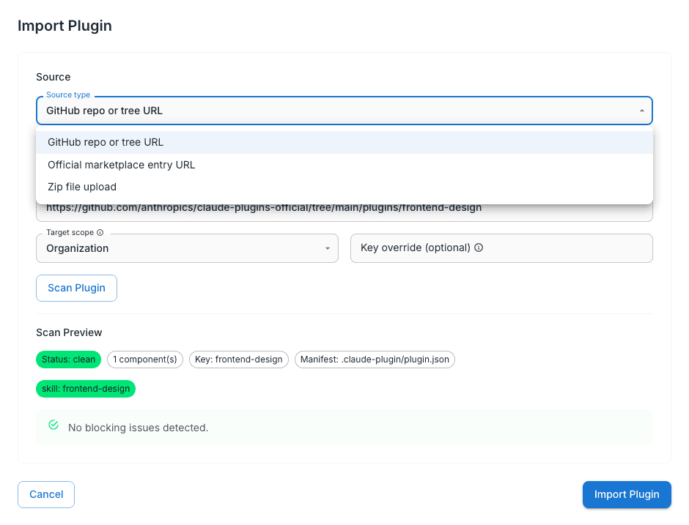Click the 'Import Plugin' page title
This screenshot has height=525, width=689.
click(x=65, y=26)
